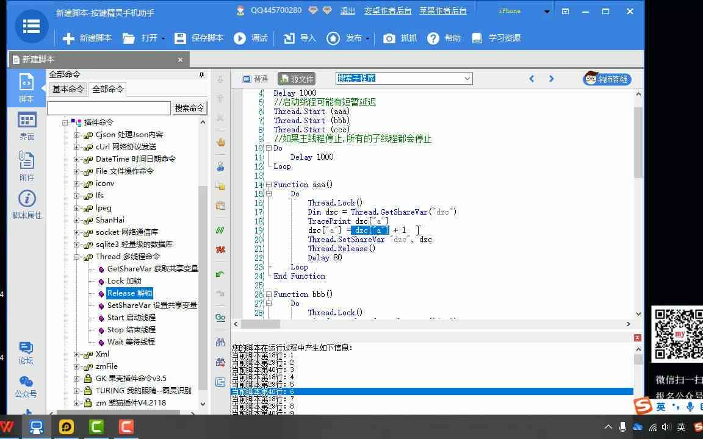Open the 搜索子程序 subroutine dropdown
This screenshot has height=439, width=703.
pos(467,79)
